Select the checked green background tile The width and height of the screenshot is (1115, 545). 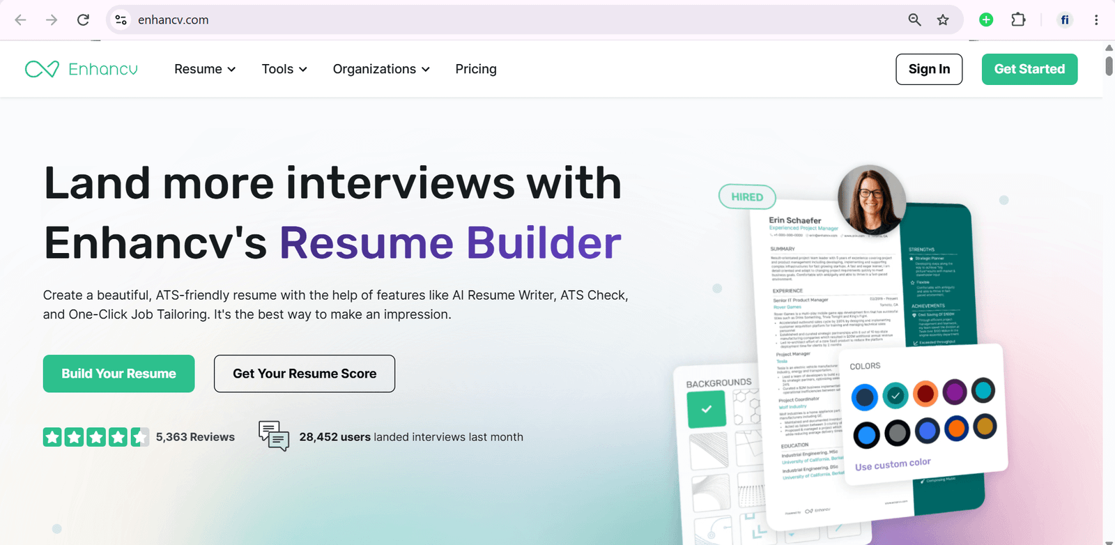(706, 409)
